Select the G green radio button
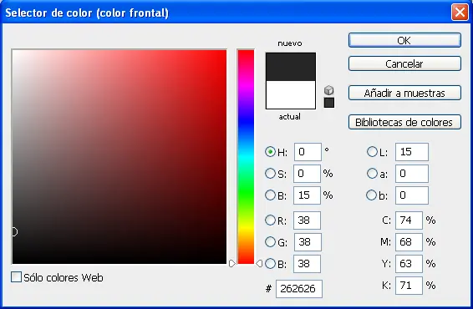 (x=270, y=242)
